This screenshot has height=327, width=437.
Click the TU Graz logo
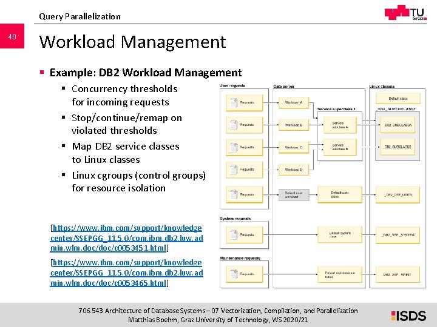click(x=405, y=13)
